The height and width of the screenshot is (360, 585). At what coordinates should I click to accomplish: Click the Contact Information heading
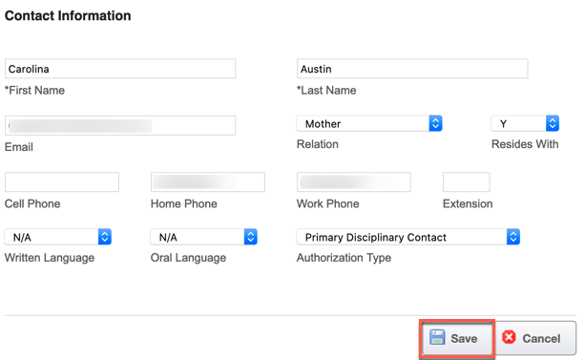[x=68, y=16]
